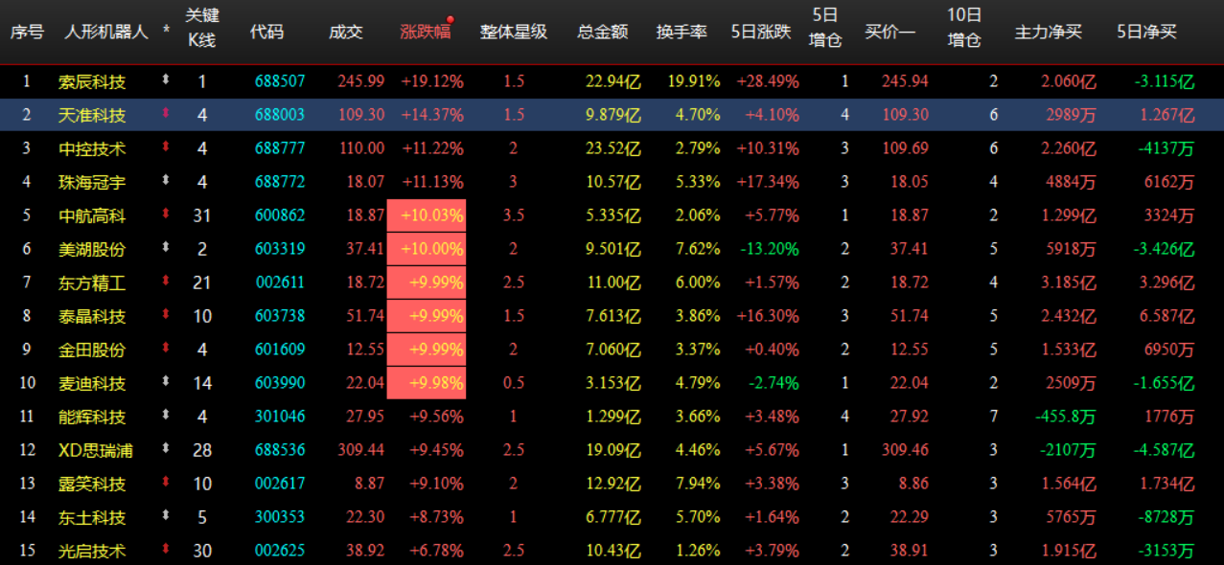
Task: Select stock name 光启技术
Action: tap(92, 551)
